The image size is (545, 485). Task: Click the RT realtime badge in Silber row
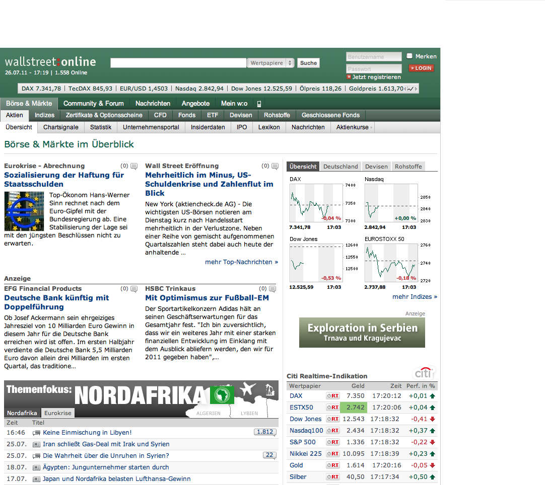coord(333,476)
